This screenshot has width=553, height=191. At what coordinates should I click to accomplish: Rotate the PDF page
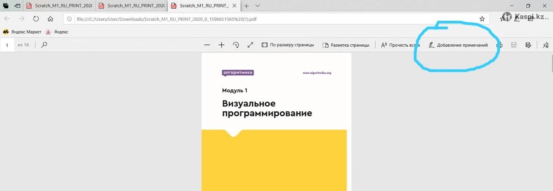click(x=236, y=45)
